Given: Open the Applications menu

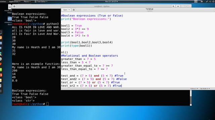Looking at the screenshot, I should [14, 1].
